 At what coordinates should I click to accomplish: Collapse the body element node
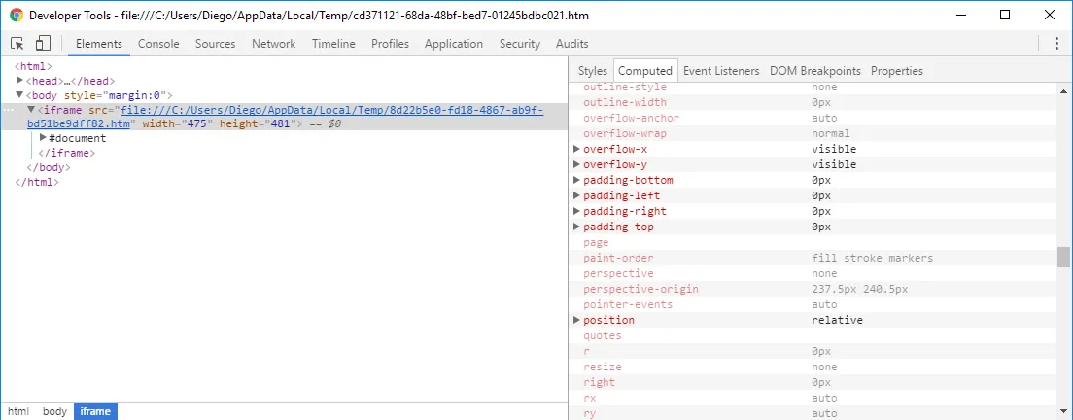point(20,95)
